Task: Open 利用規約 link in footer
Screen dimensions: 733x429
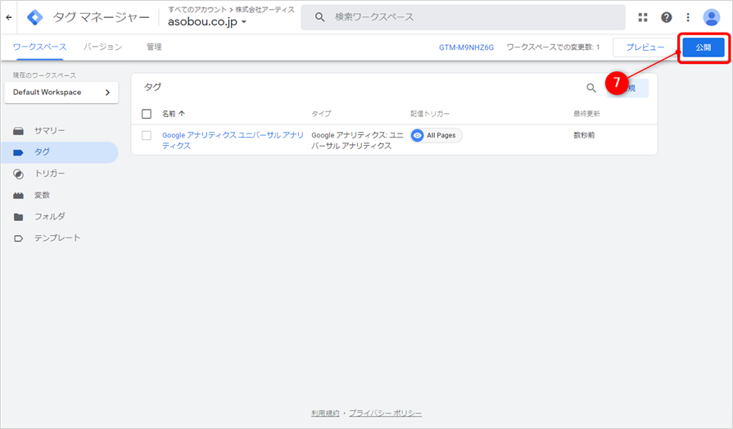Action: click(x=325, y=413)
